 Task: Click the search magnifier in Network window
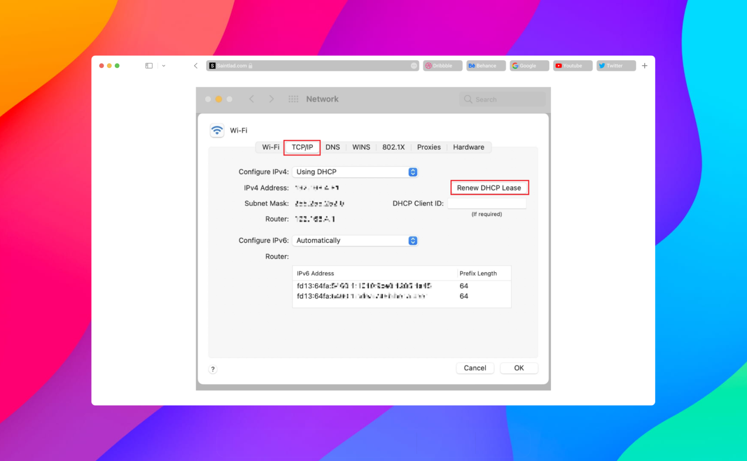(x=468, y=99)
